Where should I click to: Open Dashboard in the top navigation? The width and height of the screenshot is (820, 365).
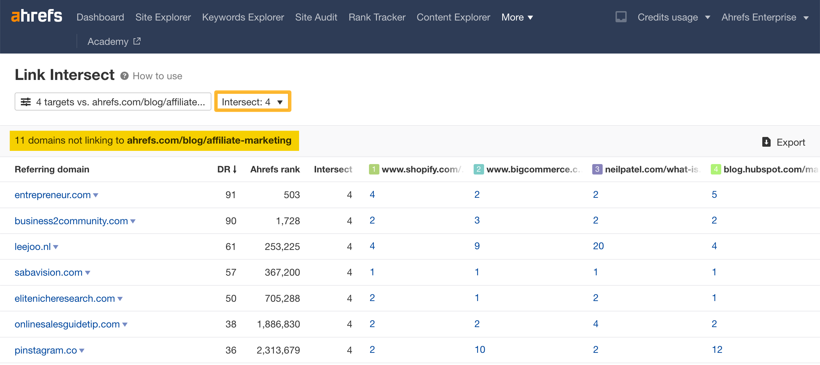100,17
